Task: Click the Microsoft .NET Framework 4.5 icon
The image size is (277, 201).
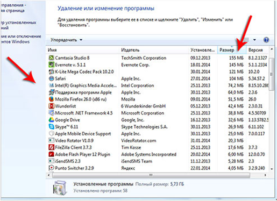Action: pos(51,113)
